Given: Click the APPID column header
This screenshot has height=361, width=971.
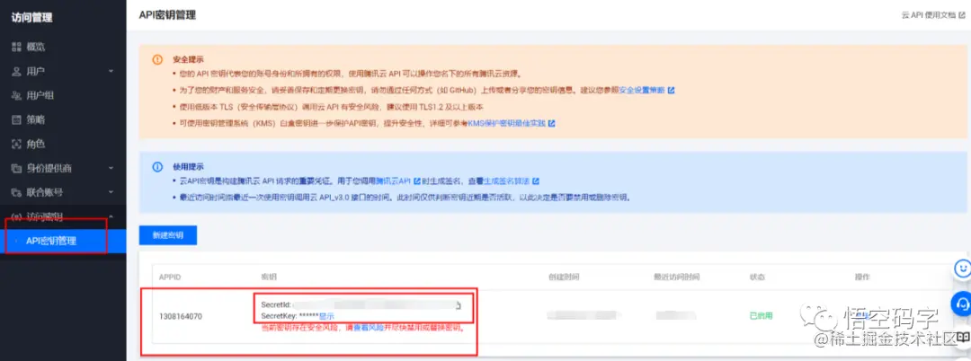Looking at the screenshot, I should (x=170, y=277).
